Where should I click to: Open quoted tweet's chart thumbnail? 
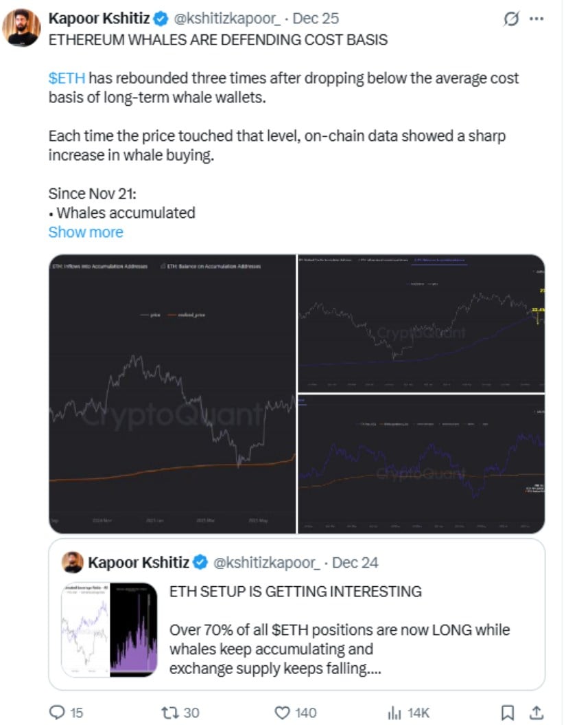click(110, 629)
